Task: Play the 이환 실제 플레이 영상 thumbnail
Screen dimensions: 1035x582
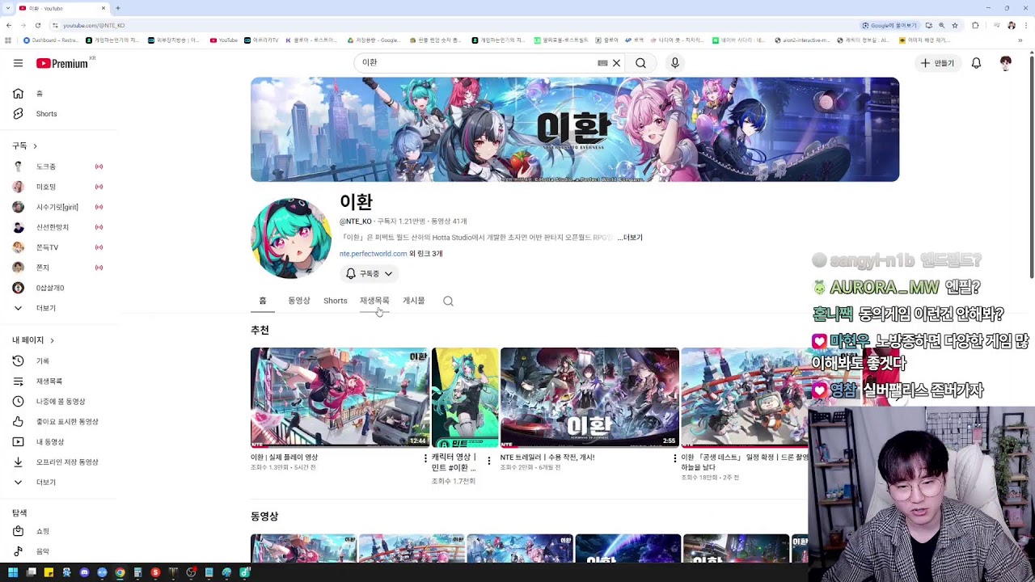Action: (x=340, y=398)
